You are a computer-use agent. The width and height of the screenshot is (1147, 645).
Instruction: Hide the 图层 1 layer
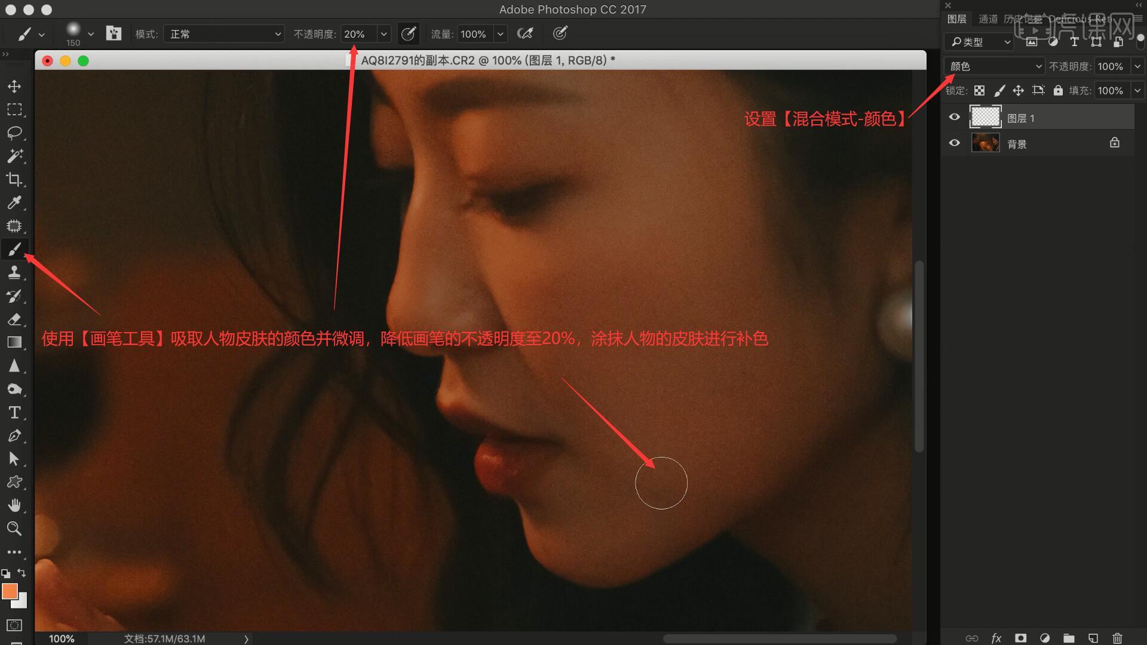click(x=954, y=117)
